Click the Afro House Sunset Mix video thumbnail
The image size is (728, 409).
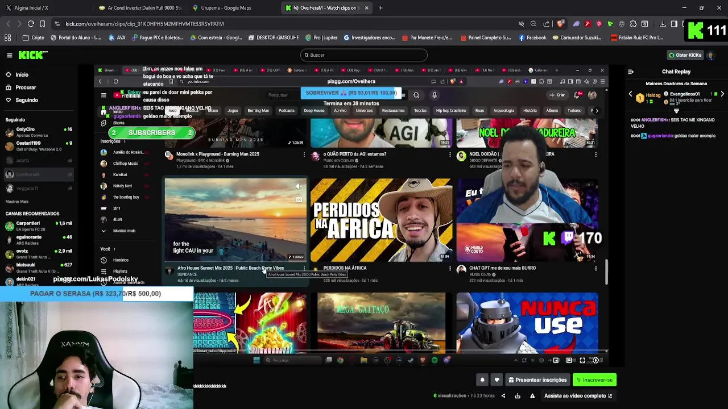click(235, 220)
